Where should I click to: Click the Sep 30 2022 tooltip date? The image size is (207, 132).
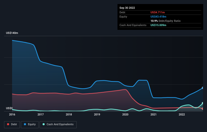point(127,8)
